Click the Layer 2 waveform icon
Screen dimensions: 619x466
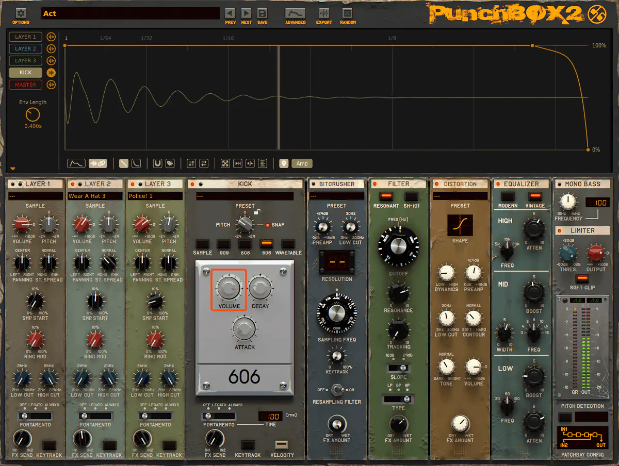pyautogui.click(x=51, y=49)
